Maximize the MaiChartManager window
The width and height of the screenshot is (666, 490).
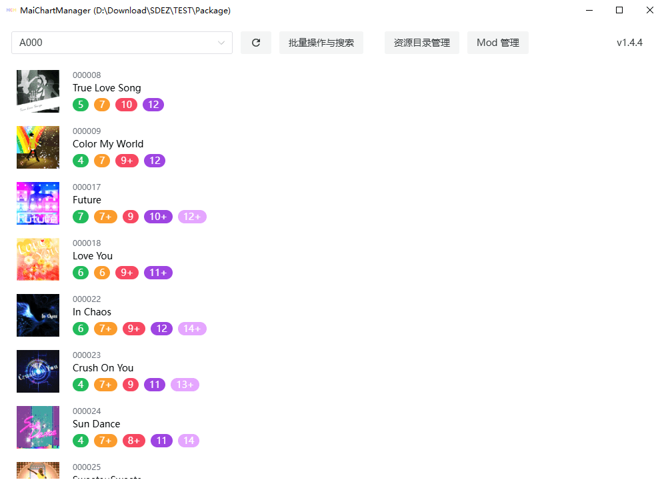click(619, 10)
